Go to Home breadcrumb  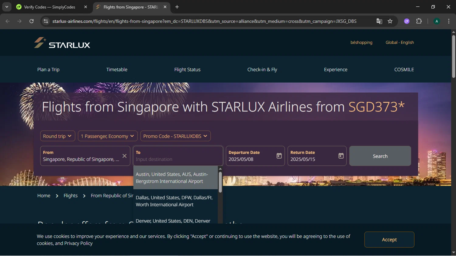click(44, 196)
